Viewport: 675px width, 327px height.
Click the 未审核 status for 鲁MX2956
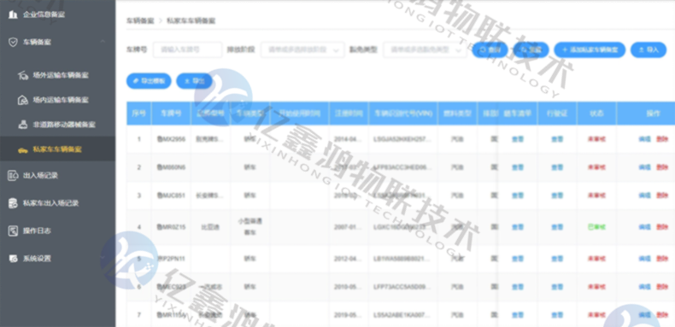pos(596,139)
